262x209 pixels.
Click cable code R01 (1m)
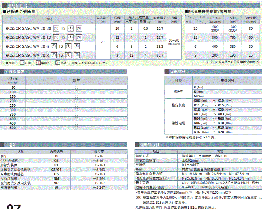coord(200,114)
